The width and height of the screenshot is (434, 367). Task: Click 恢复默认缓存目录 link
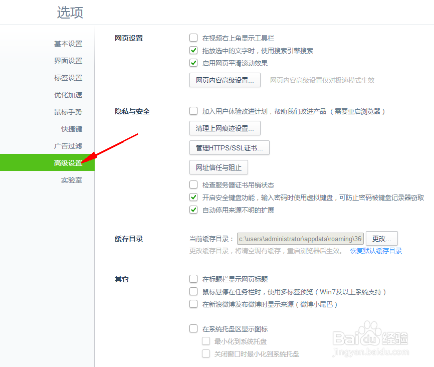coord(376,251)
